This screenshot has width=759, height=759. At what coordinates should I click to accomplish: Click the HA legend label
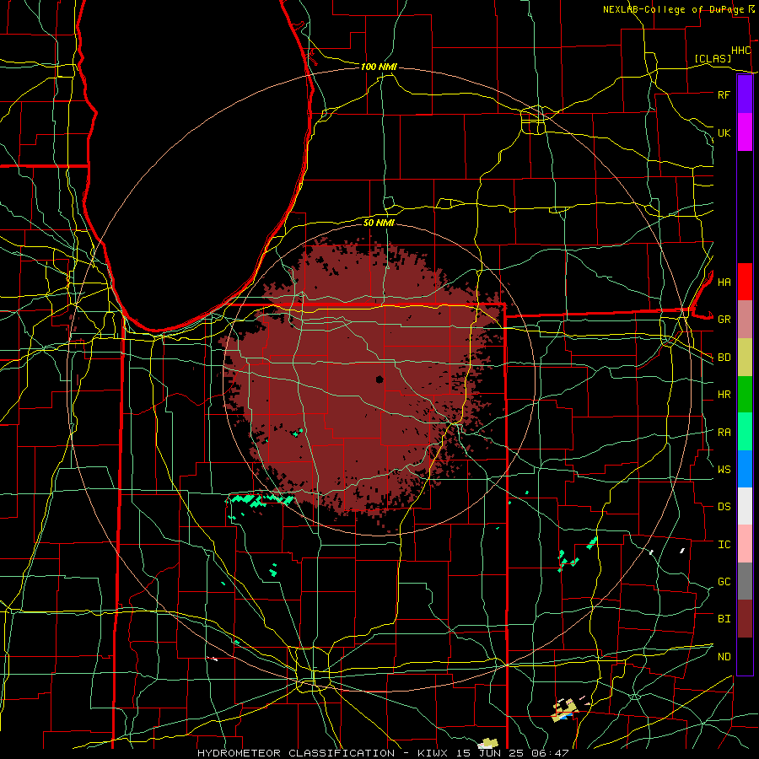point(724,282)
